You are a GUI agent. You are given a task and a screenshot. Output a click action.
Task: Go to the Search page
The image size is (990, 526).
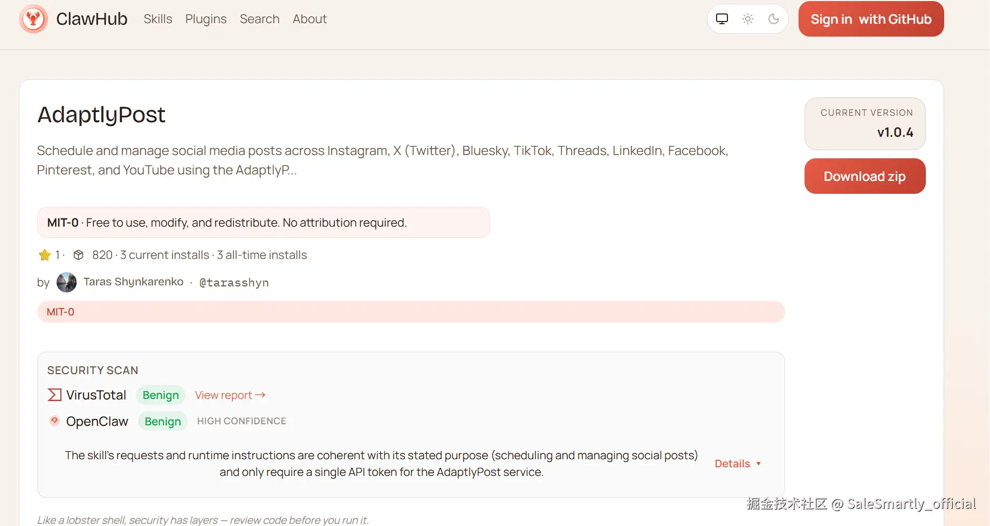coord(259,19)
